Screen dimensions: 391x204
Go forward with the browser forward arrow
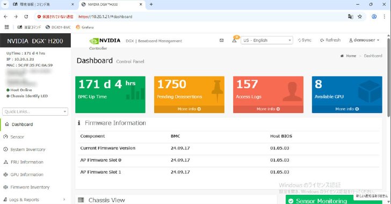pyautogui.click(x=16, y=17)
